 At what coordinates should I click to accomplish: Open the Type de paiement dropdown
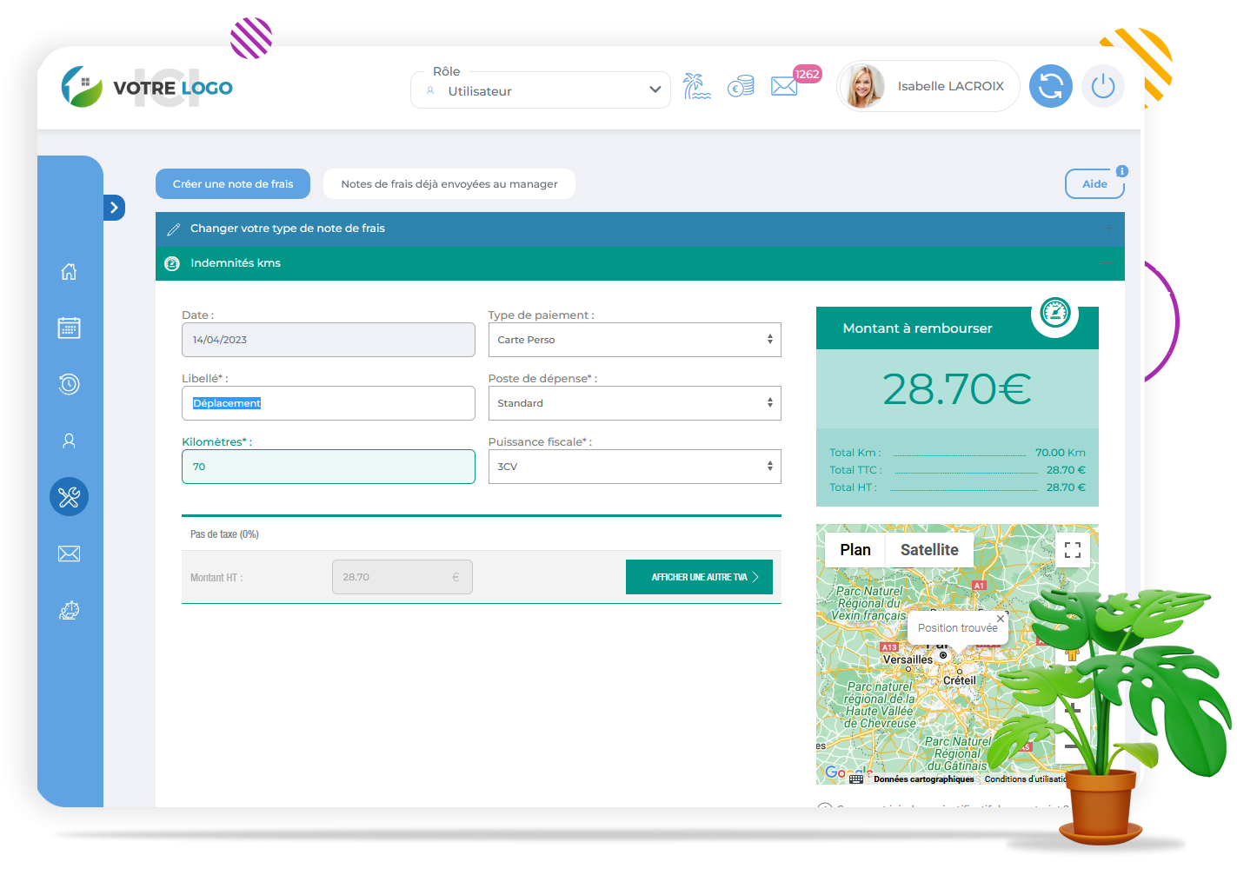pyautogui.click(x=634, y=340)
